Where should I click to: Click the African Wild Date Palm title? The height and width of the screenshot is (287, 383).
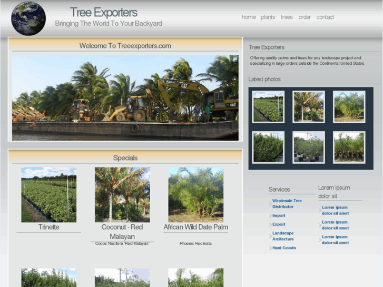click(x=196, y=227)
